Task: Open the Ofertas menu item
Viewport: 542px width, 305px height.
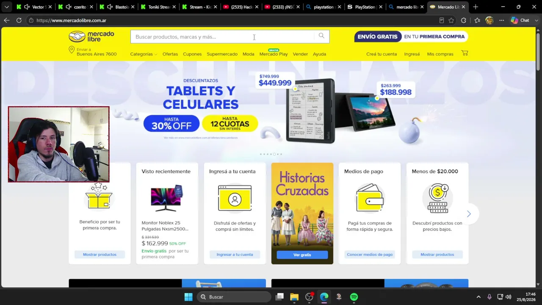Action: [170, 54]
